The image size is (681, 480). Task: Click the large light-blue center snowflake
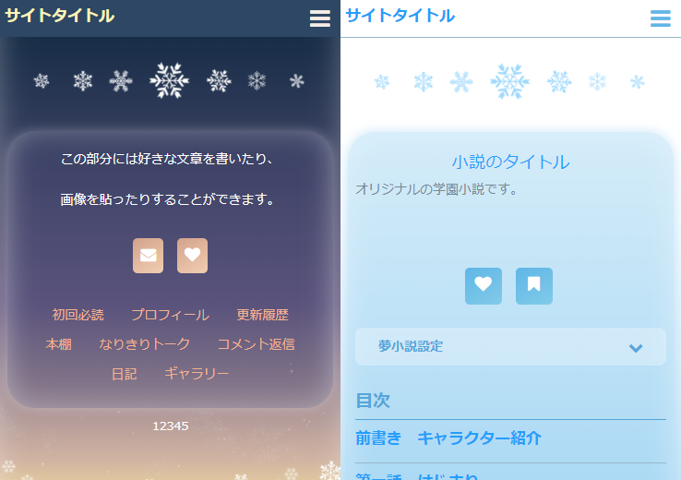pos(510,81)
